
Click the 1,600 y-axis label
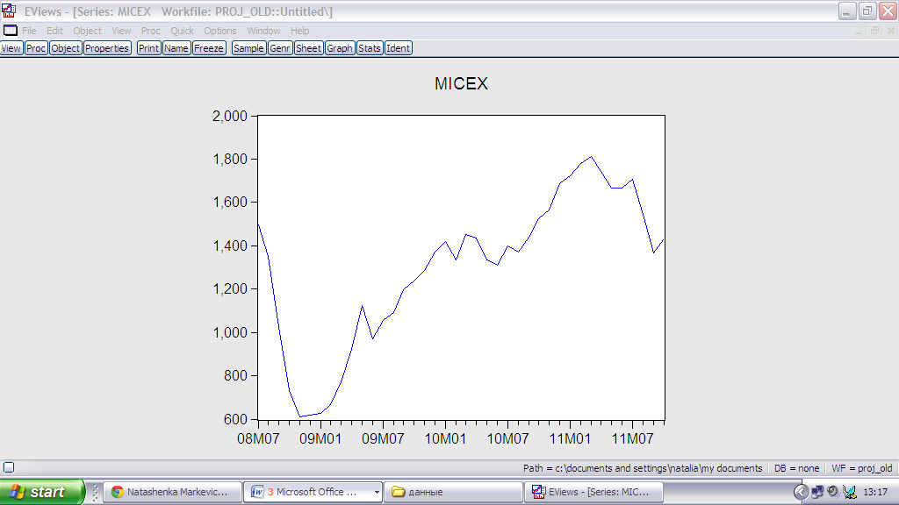tap(229, 203)
